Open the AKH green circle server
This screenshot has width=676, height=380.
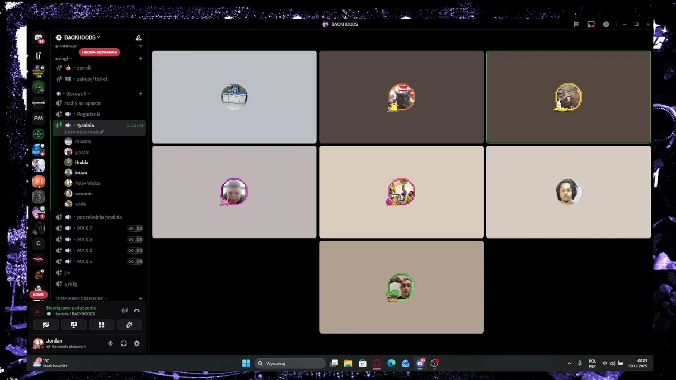[39, 134]
